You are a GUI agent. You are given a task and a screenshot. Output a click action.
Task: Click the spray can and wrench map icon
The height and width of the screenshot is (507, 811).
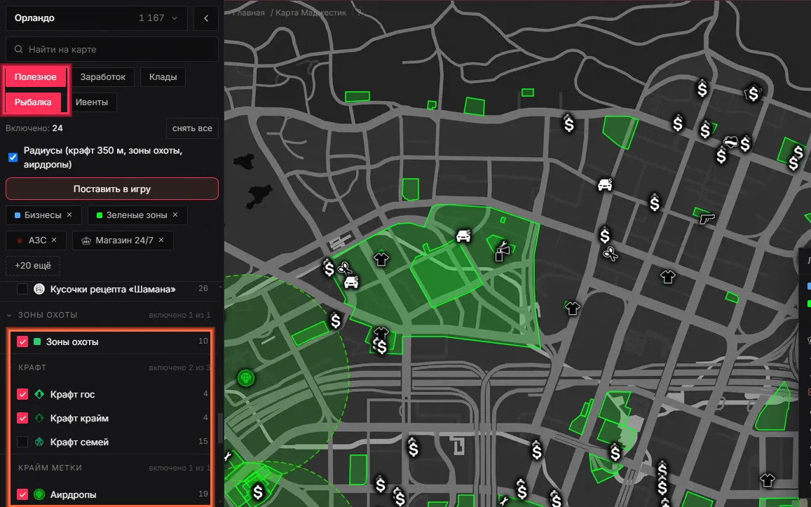[502, 250]
